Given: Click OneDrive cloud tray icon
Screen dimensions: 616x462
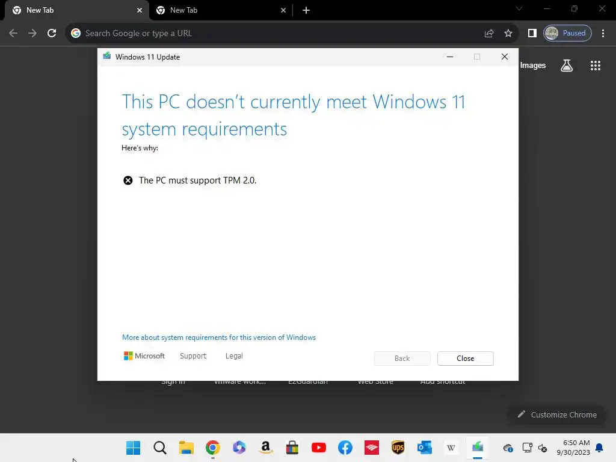Looking at the screenshot, I should pyautogui.click(x=508, y=448).
